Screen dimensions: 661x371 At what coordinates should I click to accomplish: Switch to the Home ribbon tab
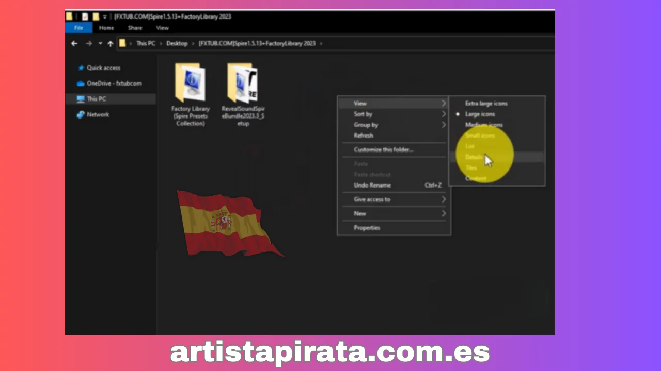point(106,28)
